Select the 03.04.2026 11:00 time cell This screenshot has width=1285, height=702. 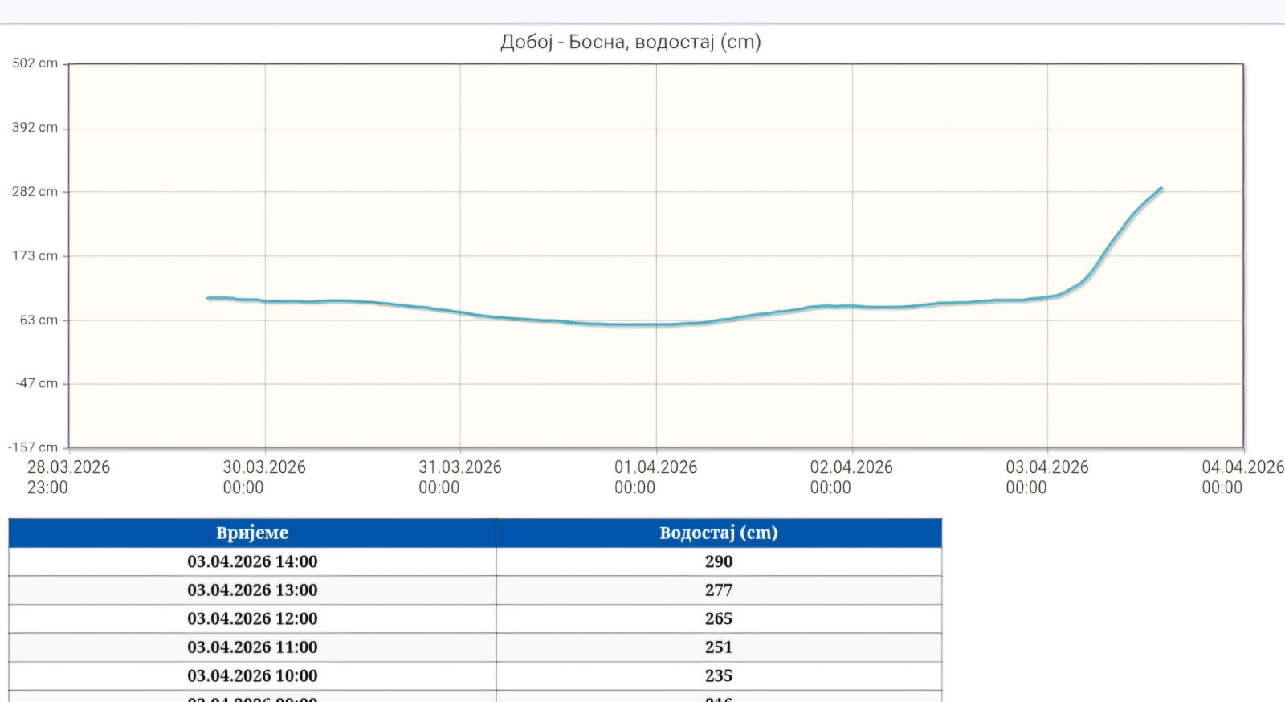click(x=252, y=647)
